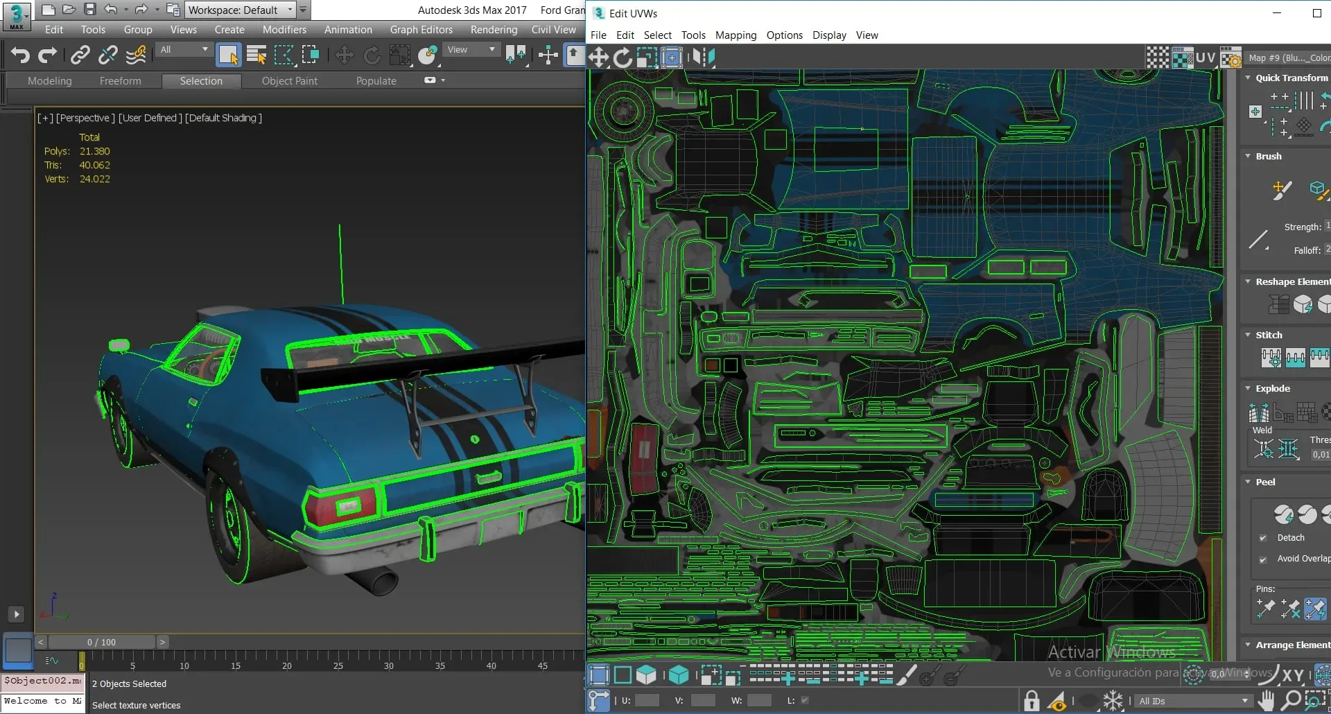Screen dimensions: 1331x714
Task: Save file using the floppy disk icon
Action: 89,10
